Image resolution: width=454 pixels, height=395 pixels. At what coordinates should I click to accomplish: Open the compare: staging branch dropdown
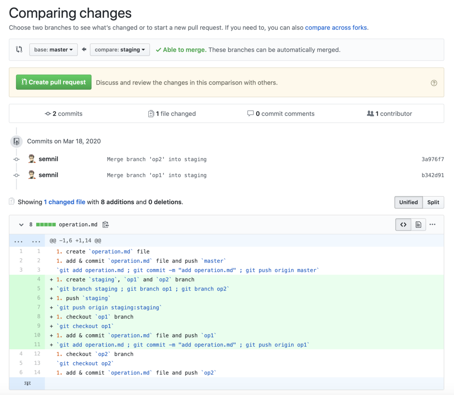(120, 50)
